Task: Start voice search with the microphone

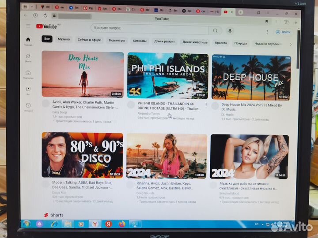Action: [230, 31]
